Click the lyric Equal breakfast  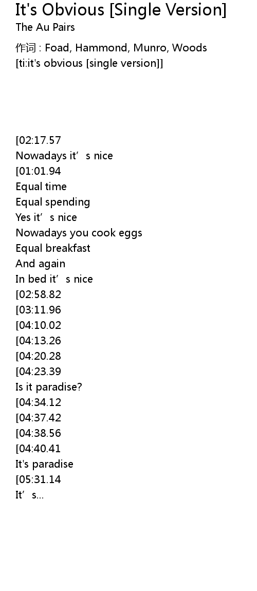[x=53, y=248]
